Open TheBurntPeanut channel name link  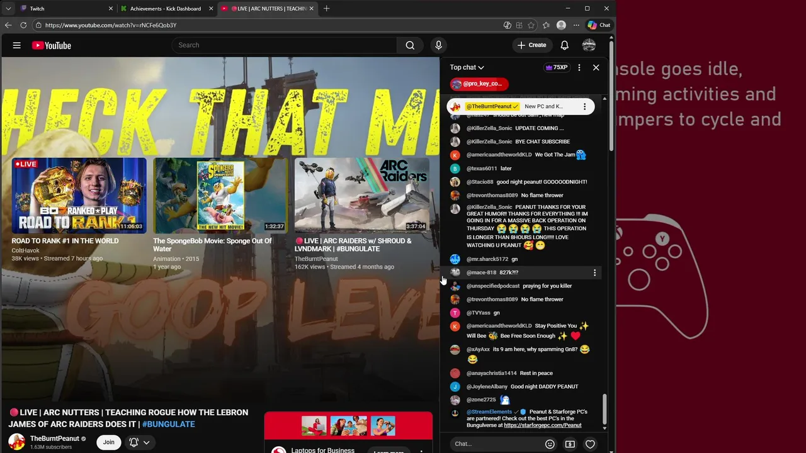coord(55,439)
